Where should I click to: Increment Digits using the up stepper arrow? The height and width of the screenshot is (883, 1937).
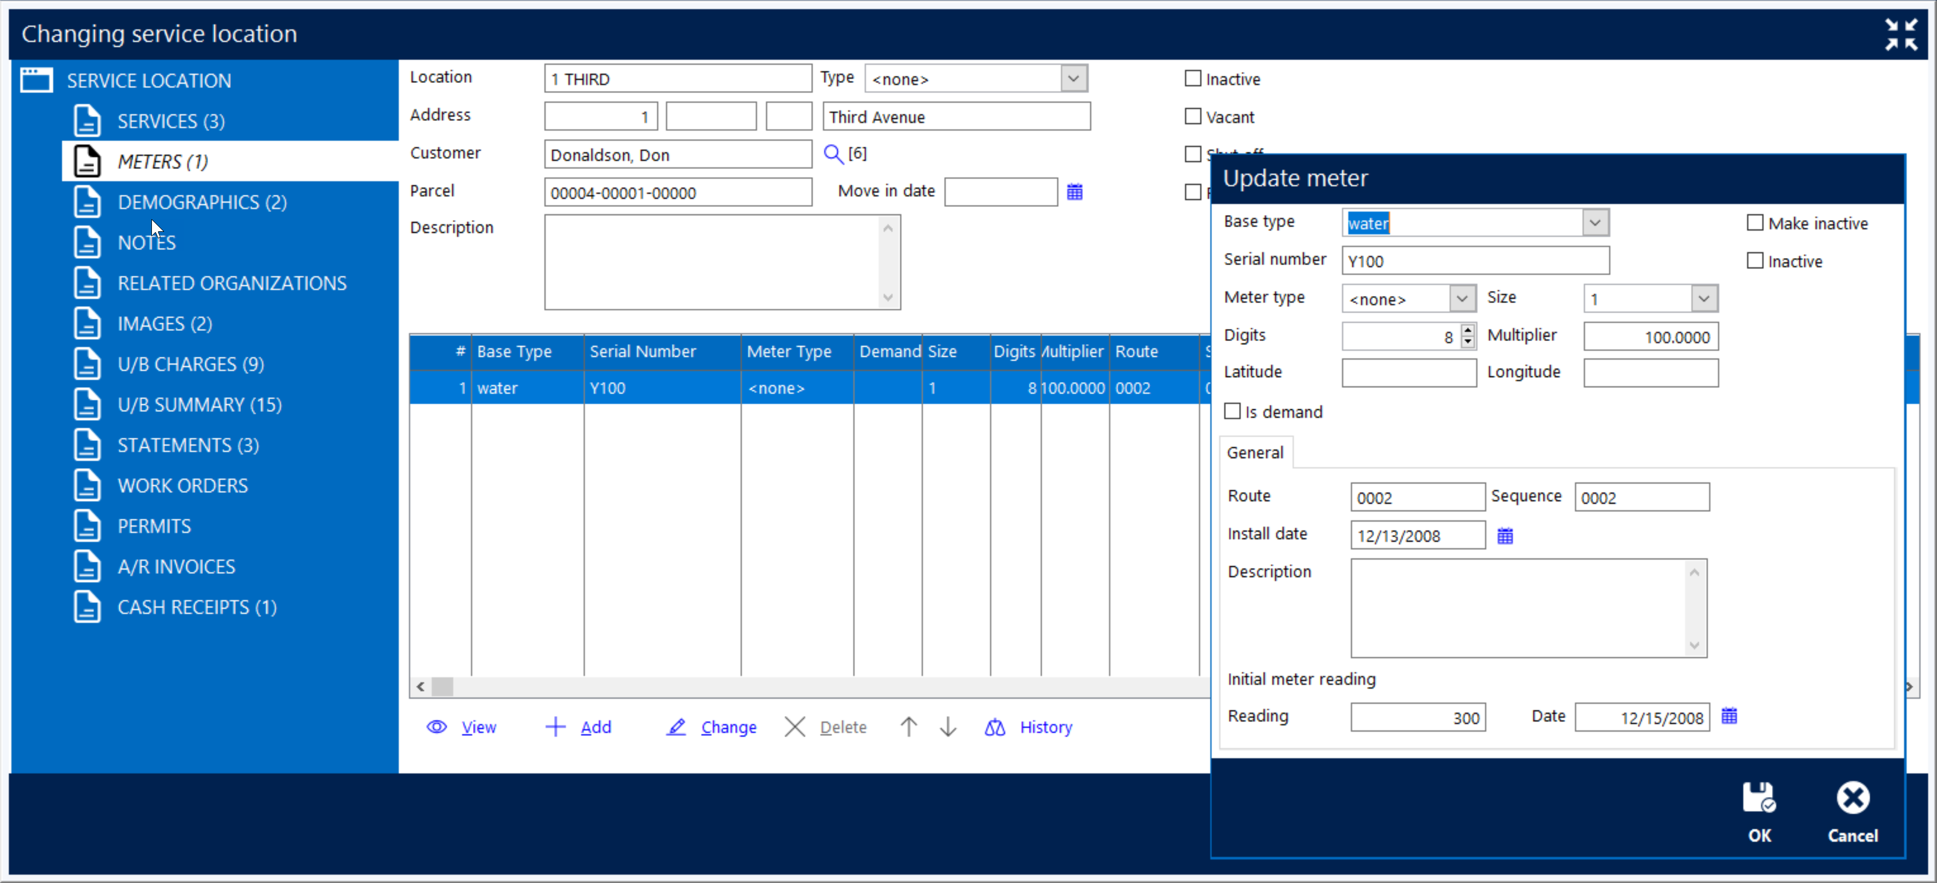(x=1467, y=331)
